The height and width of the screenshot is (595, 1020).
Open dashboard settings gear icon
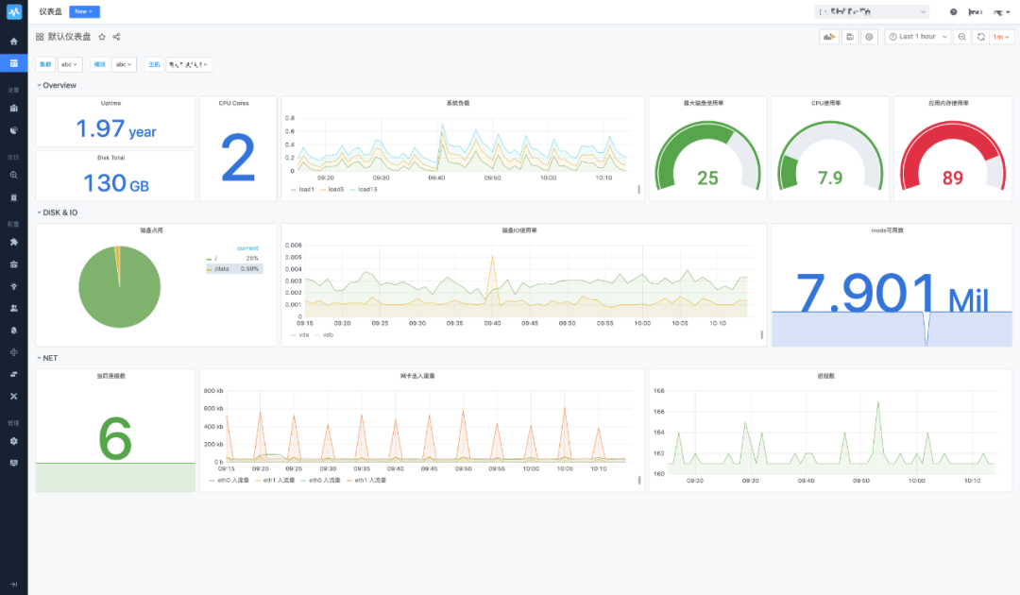pos(869,37)
